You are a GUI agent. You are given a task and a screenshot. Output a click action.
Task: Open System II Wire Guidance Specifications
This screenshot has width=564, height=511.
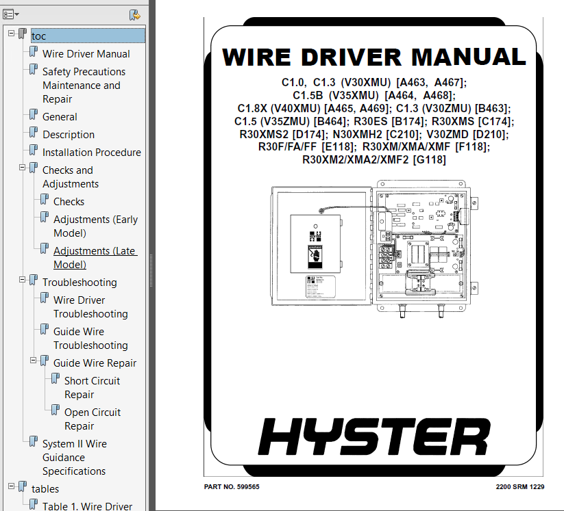click(x=75, y=458)
